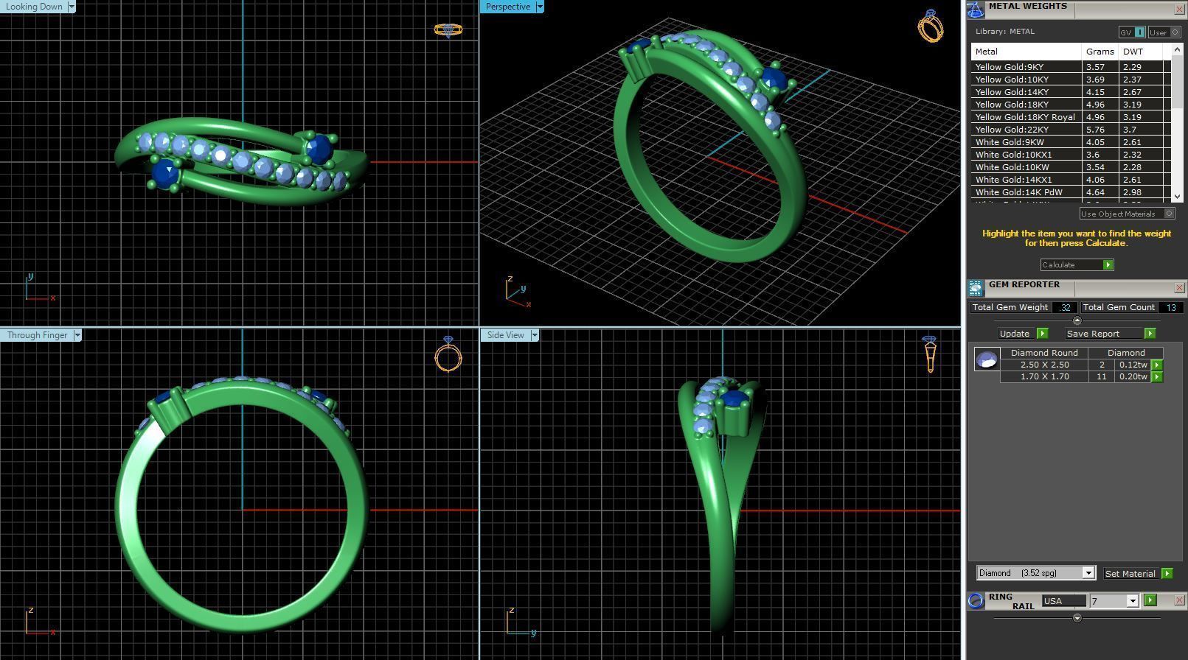The height and width of the screenshot is (660, 1188).
Task: Click the green apply arrow in Ring Rail
Action: coord(1150,600)
